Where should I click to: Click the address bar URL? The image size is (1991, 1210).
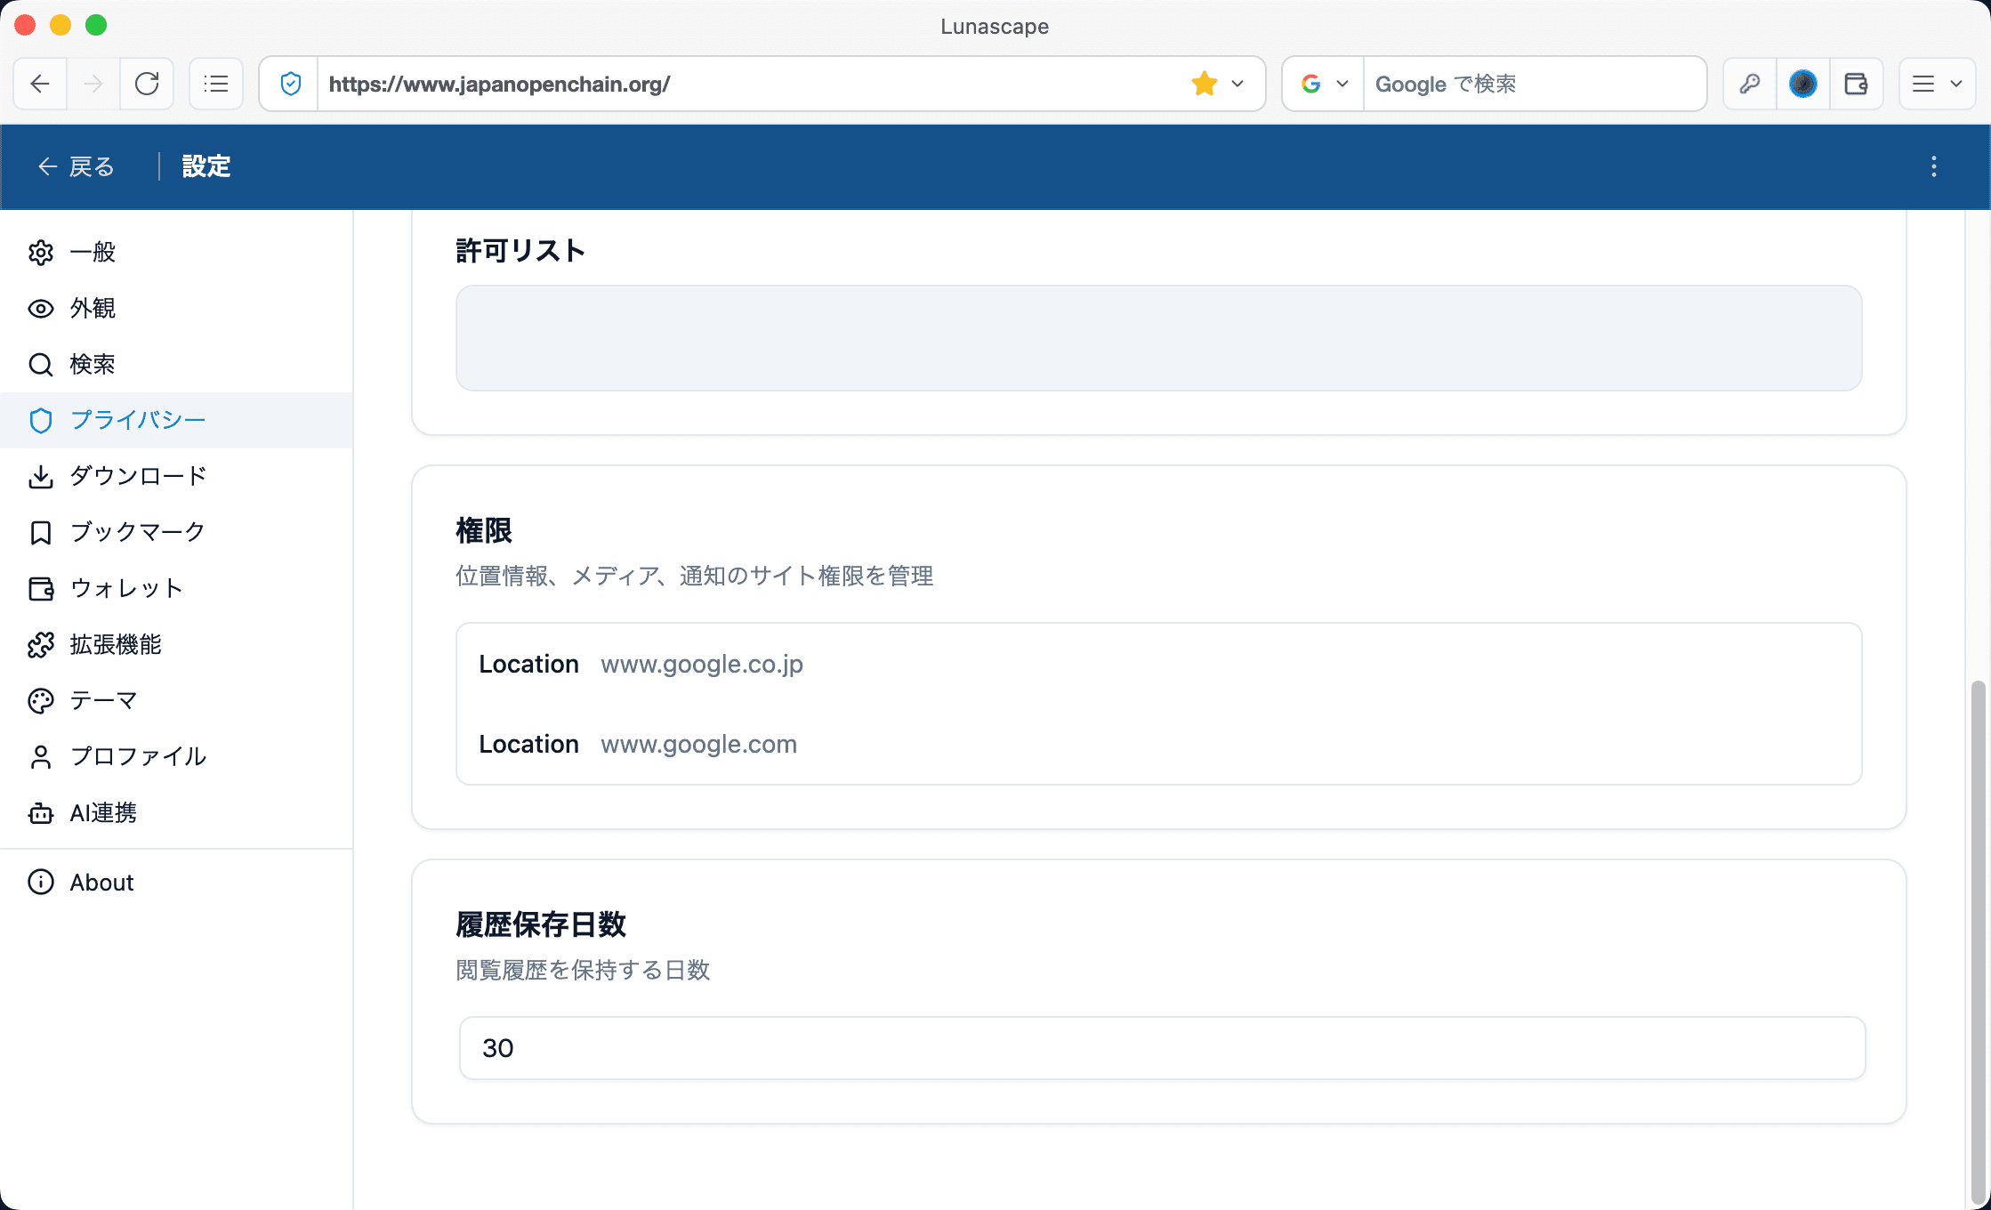[499, 84]
